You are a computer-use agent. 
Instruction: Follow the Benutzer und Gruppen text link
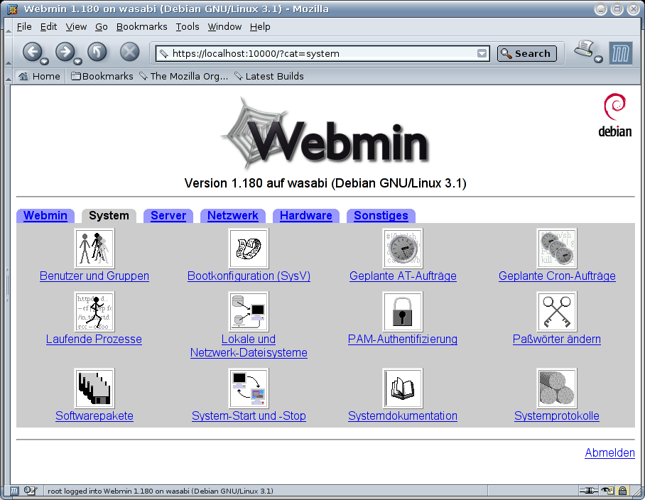coord(94,276)
